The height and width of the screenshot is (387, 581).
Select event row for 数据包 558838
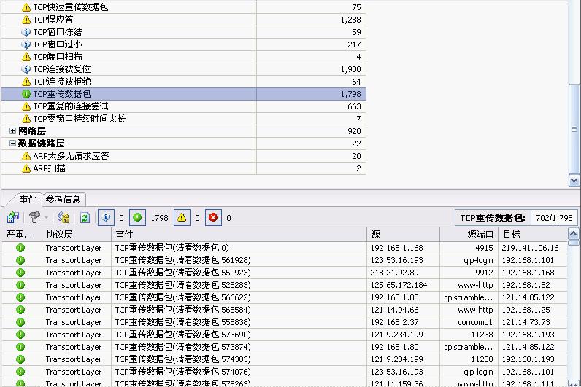(x=284, y=322)
